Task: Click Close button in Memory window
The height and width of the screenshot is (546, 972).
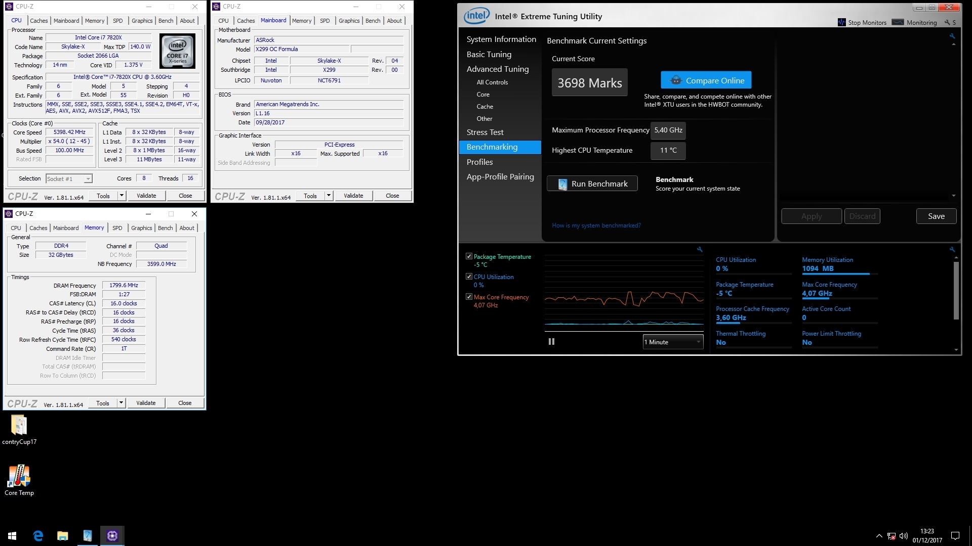Action: click(185, 403)
